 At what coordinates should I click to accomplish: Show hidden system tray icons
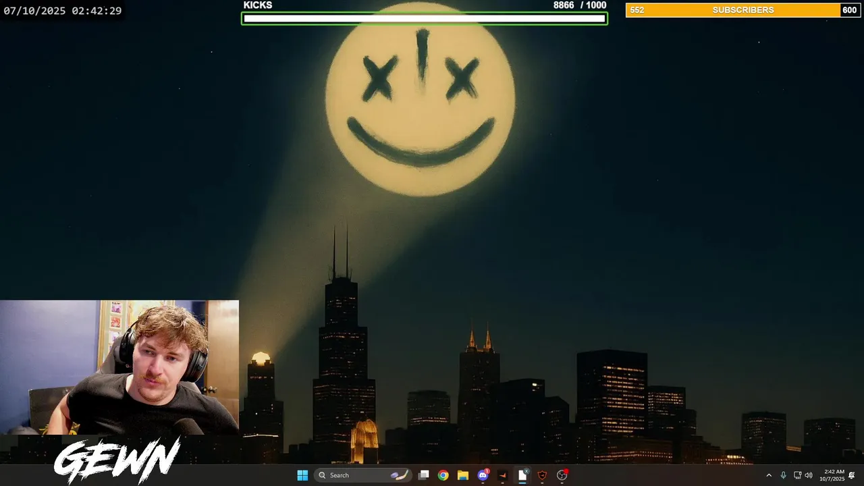[768, 475]
